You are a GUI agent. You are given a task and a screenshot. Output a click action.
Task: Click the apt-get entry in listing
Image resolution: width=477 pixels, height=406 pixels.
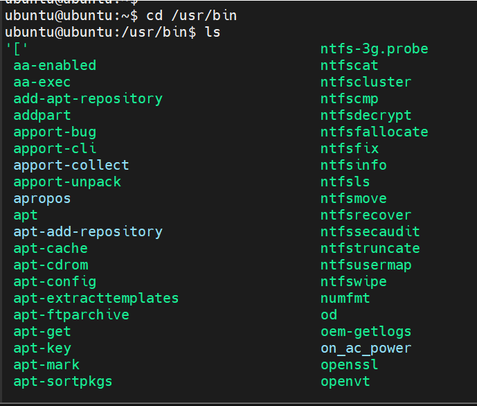[x=42, y=331]
